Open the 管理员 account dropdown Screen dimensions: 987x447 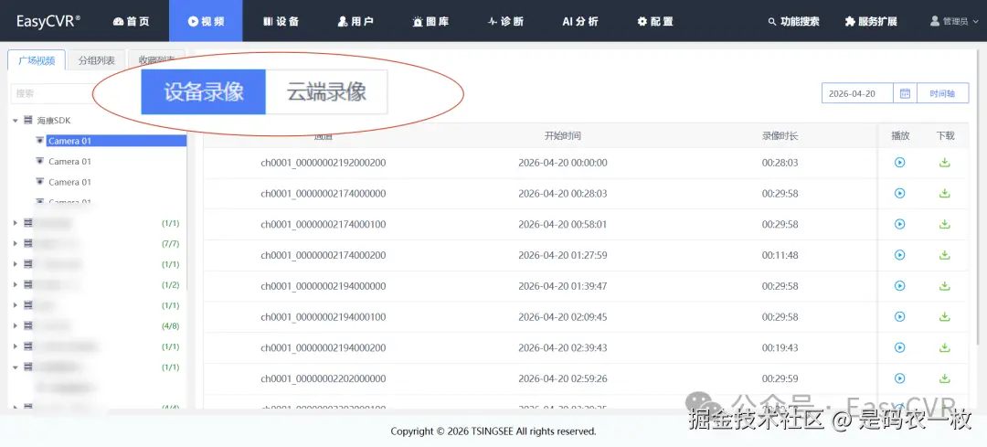click(954, 21)
